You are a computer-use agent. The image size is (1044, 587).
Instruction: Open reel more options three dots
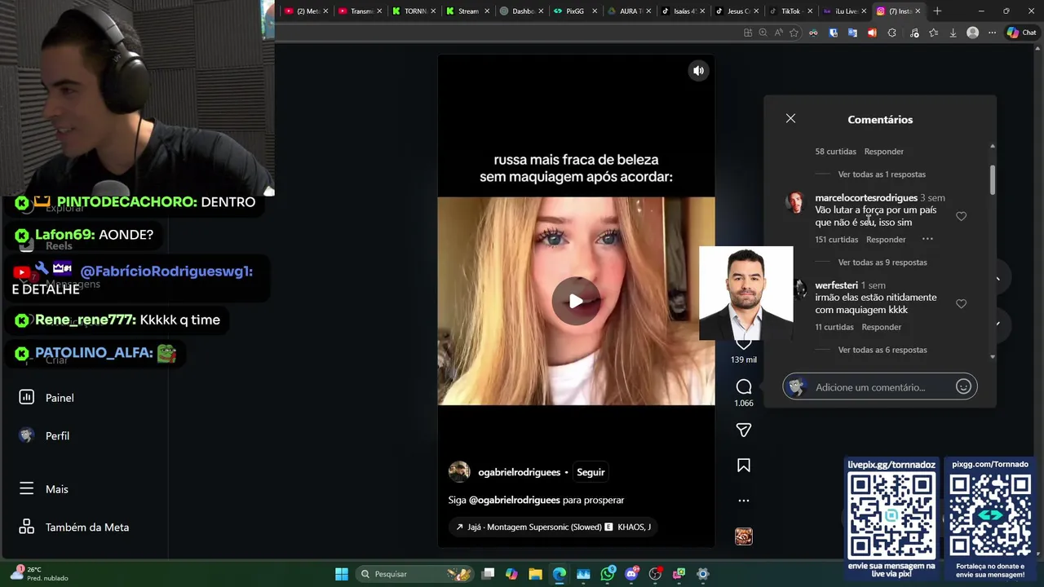(x=744, y=501)
